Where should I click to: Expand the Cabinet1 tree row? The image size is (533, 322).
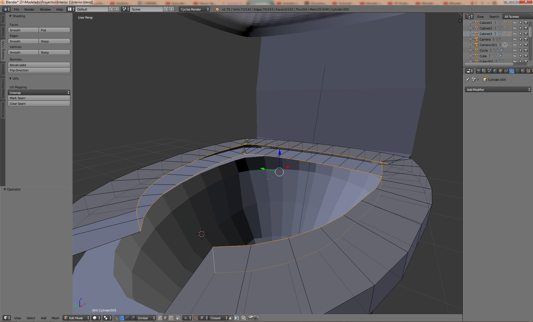pyautogui.click(x=471, y=23)
